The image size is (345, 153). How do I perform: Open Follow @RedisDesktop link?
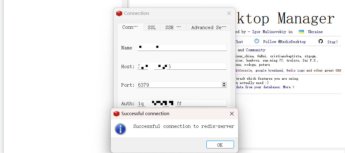(x=284, y=42)
